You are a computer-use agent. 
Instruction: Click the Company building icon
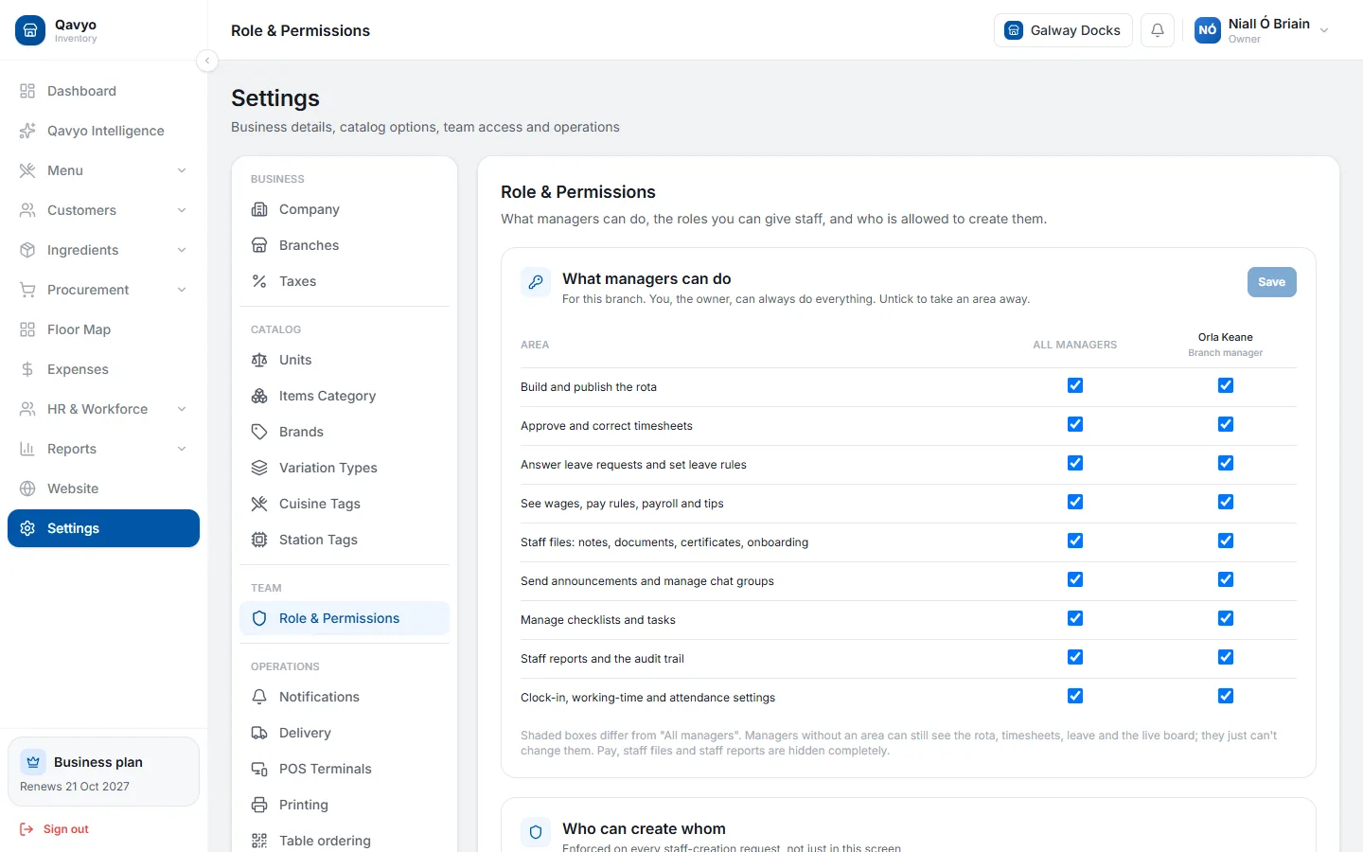coord(259,209)
